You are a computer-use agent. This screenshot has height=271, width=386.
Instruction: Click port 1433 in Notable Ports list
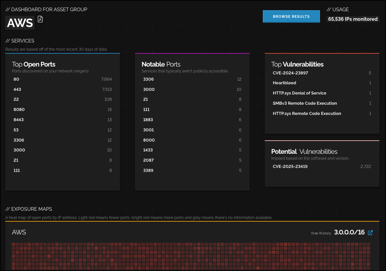click(148, 150)
